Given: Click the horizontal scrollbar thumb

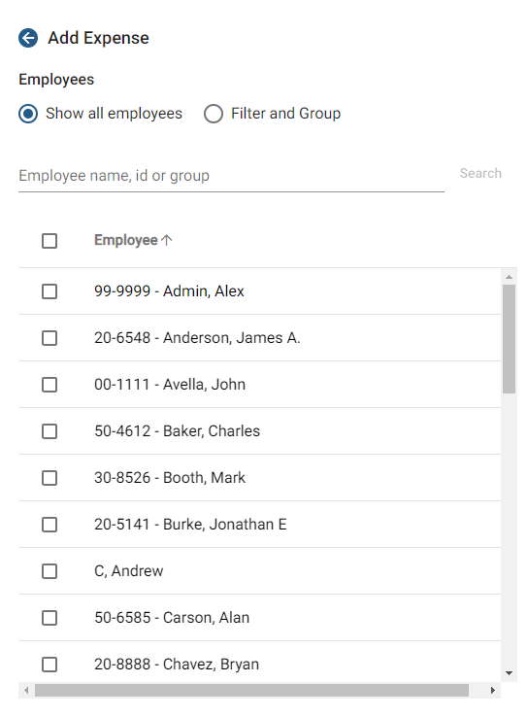Looking at the screenshot, I should (251, 690).
